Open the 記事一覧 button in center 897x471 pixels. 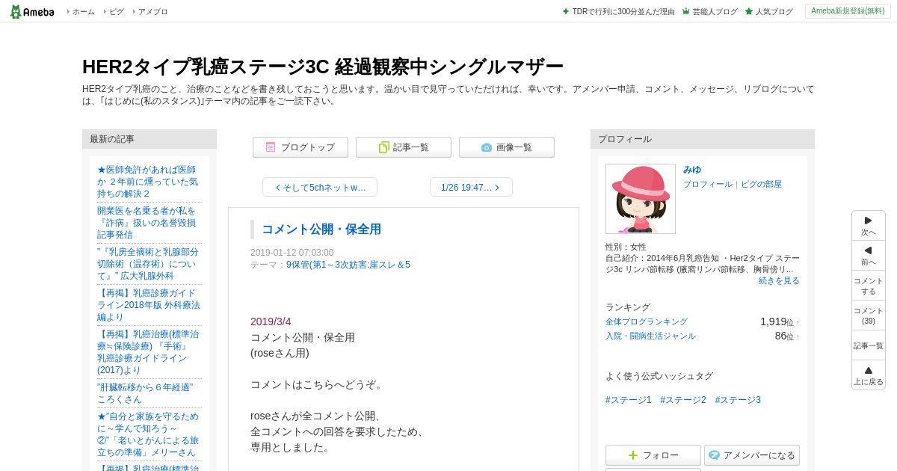[x=404, y=147]
